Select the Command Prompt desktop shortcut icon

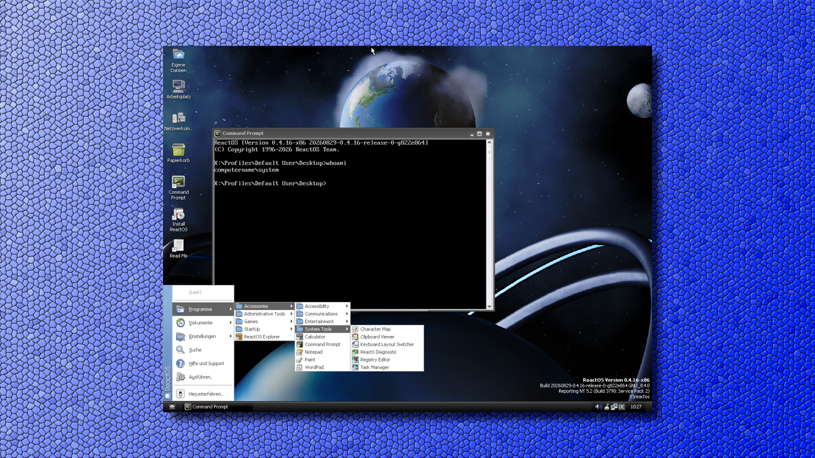pos(179,187)
